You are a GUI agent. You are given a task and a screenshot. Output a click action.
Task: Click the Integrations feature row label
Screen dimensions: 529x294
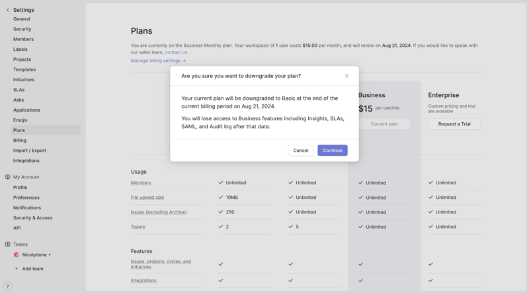[143, 281]
